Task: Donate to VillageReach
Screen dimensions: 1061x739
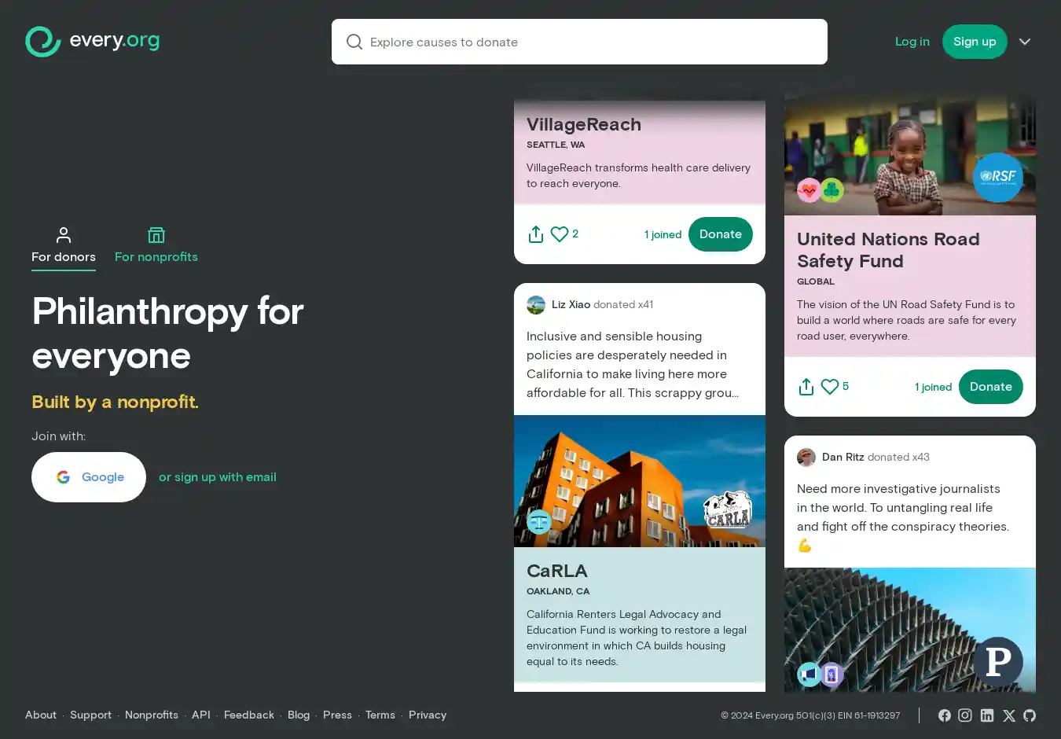Action: coord(720,233)
